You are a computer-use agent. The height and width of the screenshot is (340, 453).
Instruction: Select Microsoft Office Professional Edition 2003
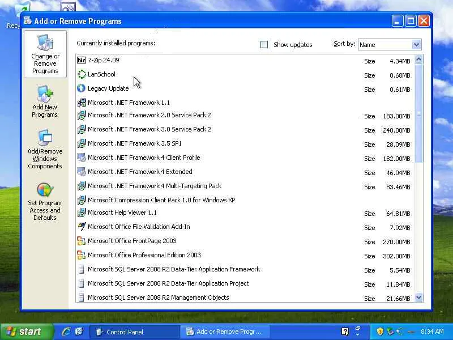click(245, 255)
